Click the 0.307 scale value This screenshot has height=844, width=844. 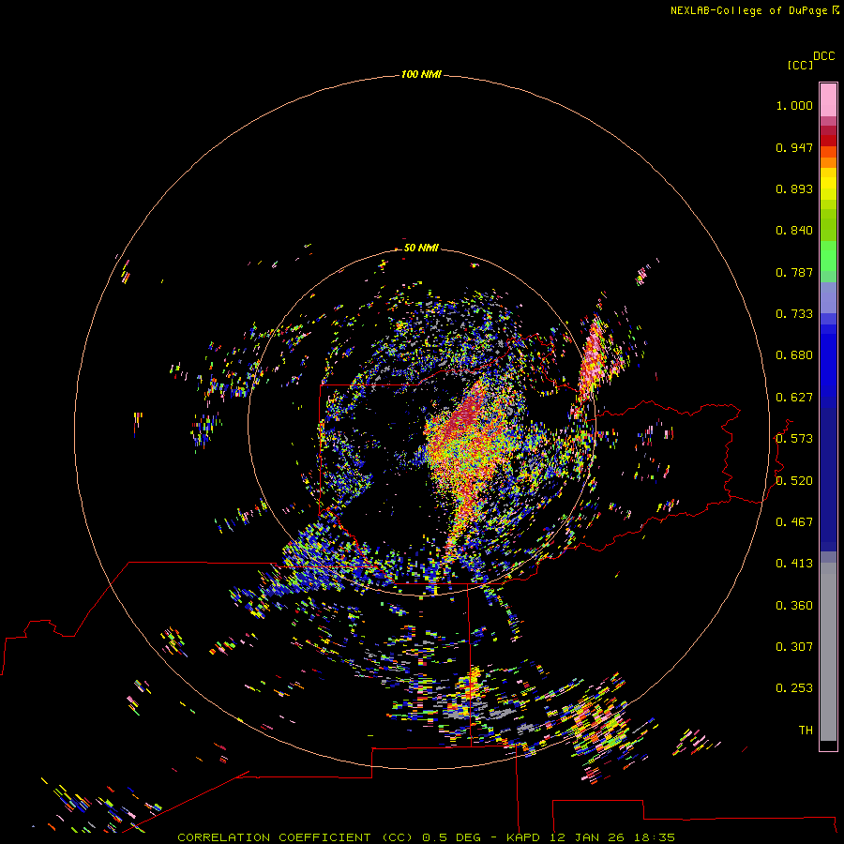pyautogui.click(x=794, y=647)
